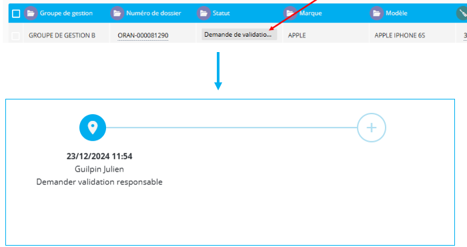Screen dimensions: 467x247
Task: Click Demander validation responsable label
Action: [x=99, y=182]
